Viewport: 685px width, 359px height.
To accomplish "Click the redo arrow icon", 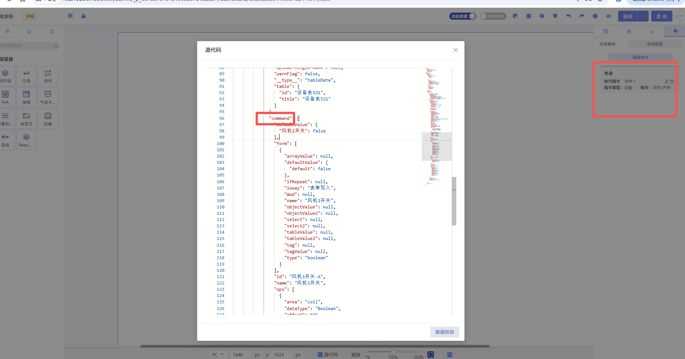I will (582, 16).
